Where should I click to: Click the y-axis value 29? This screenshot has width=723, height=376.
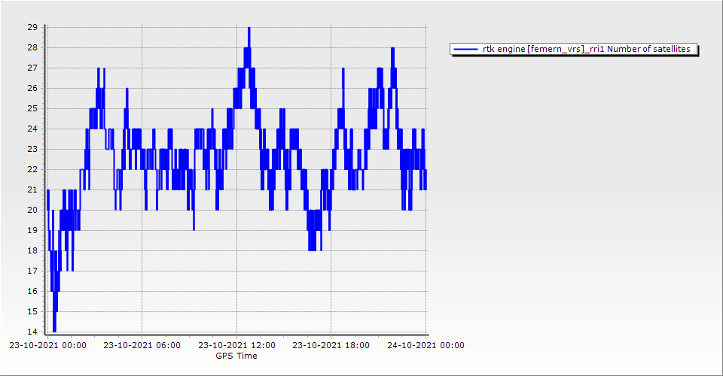coord(32,27)
